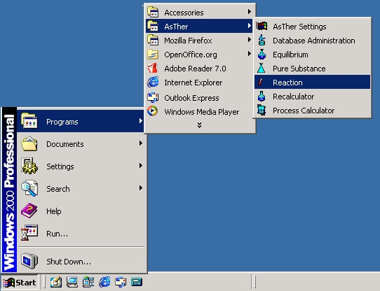
Task: Expand the Accessories submenu arrow
Action: 249,12
